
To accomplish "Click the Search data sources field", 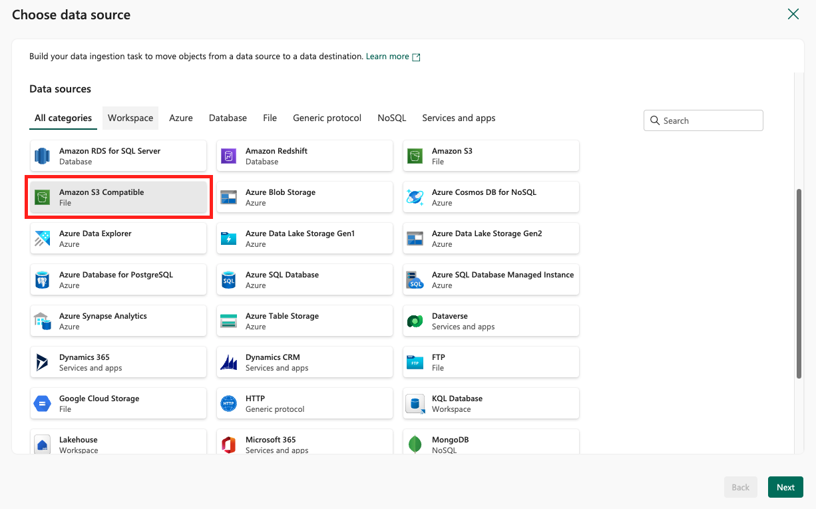I will (x=703, y=120).
